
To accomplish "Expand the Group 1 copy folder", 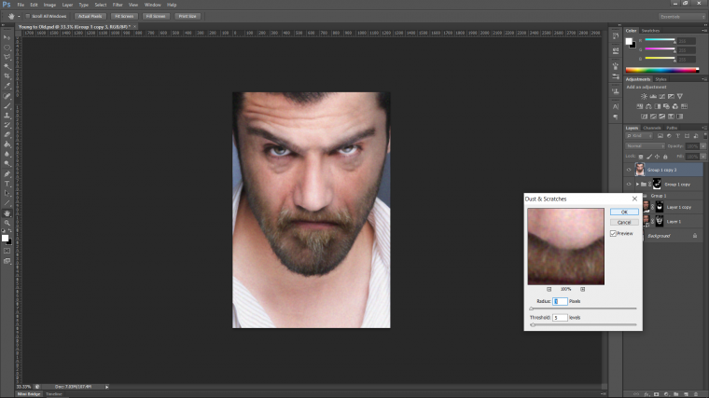I will click(x=637, y=185).
